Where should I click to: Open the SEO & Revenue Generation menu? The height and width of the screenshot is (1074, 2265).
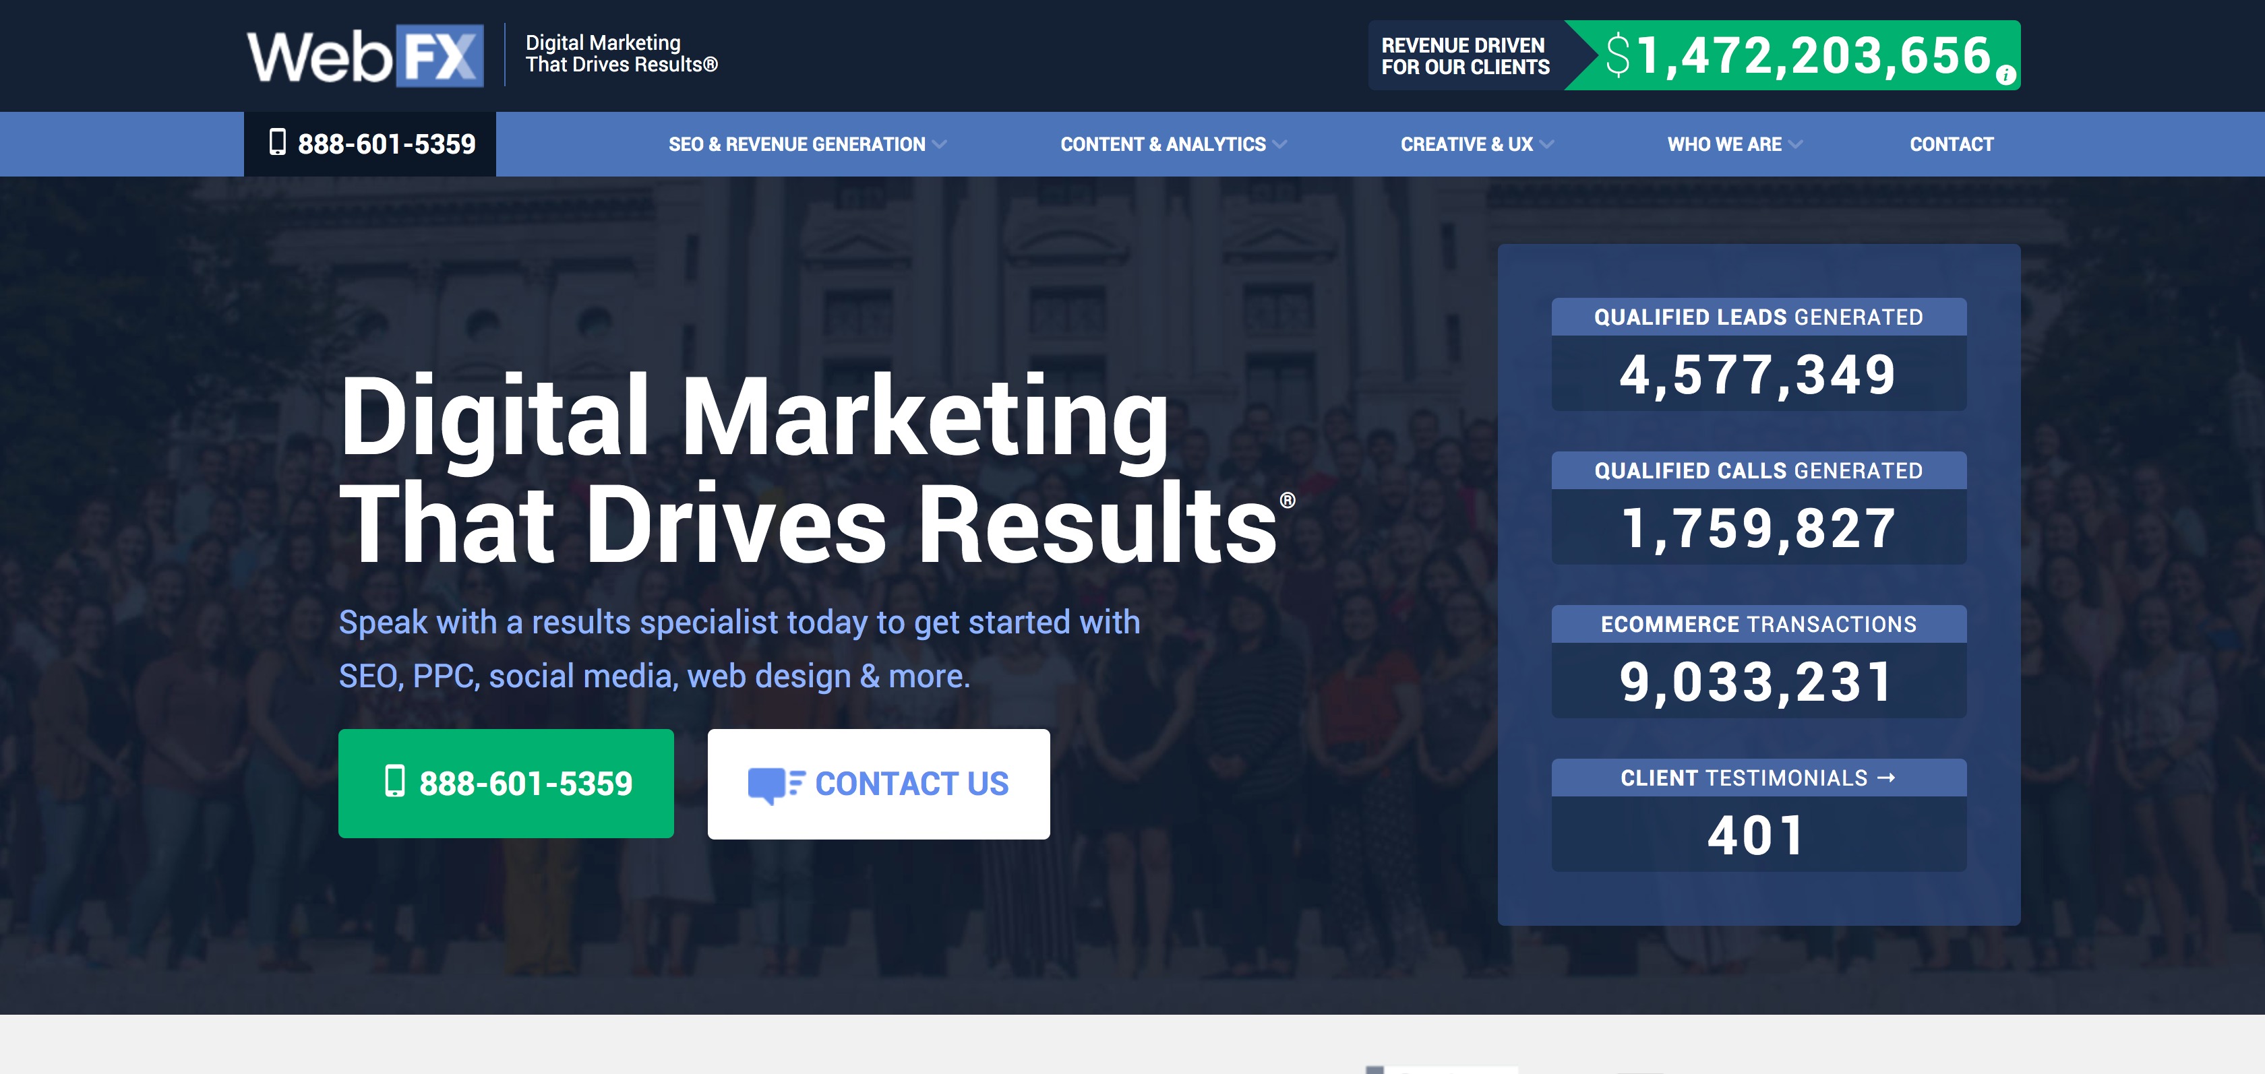click(797, 144)
